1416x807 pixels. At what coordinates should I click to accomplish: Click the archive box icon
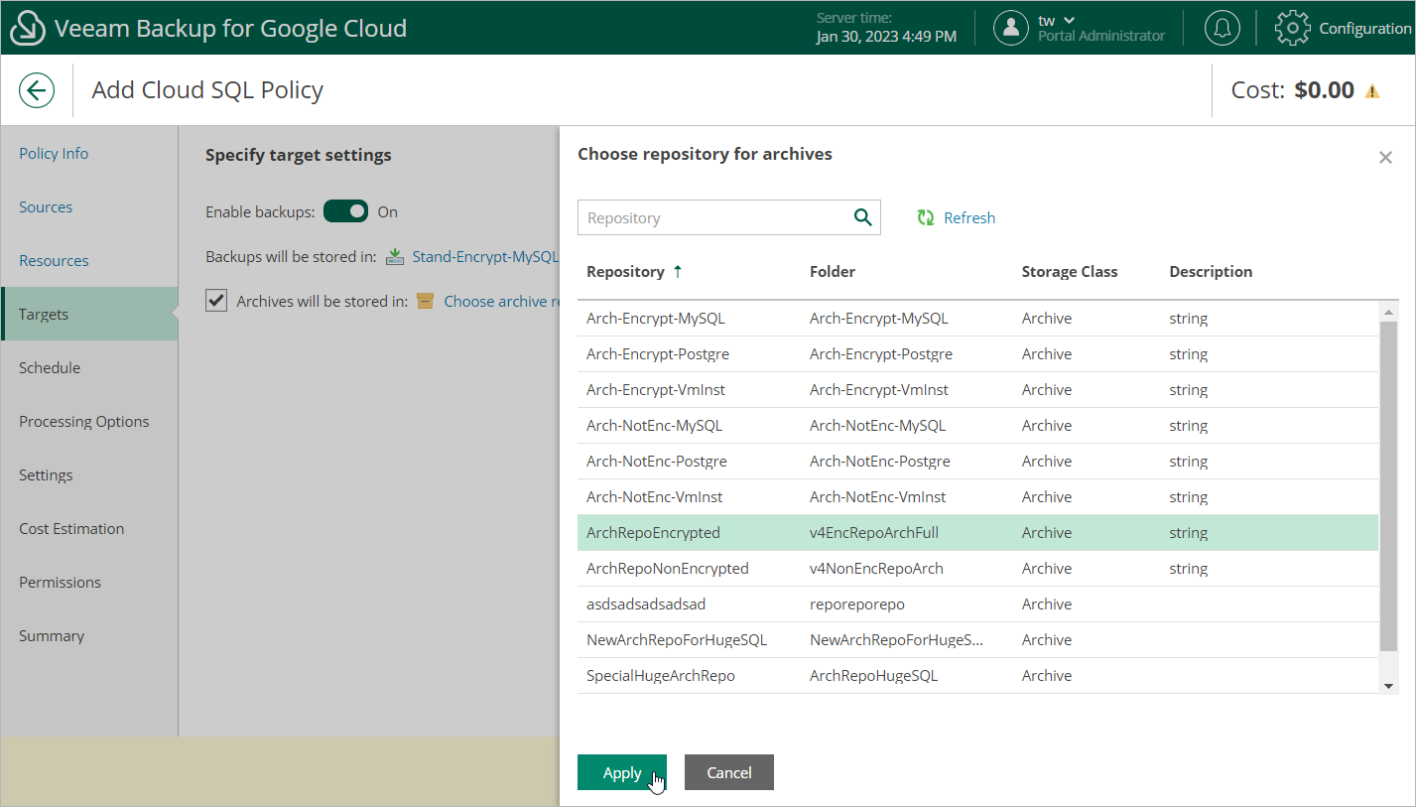[426, 302]
